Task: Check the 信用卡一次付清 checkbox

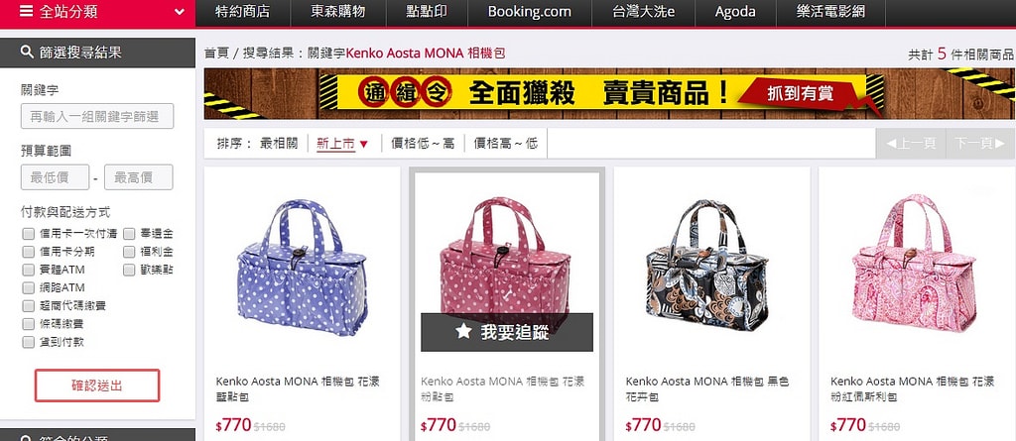Action: tap(28, 233)
